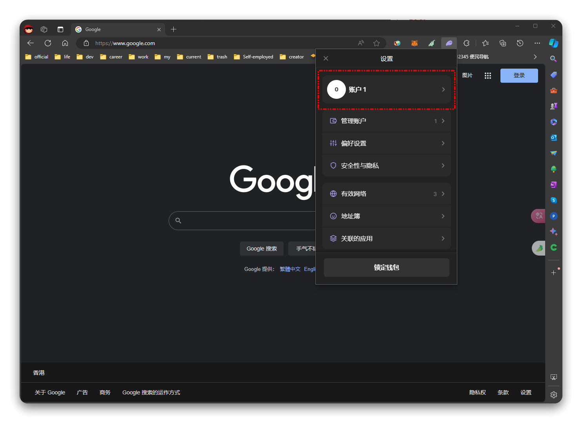Open 隐私权 footer link
The image size is (582, 423).
pos(477,392)
